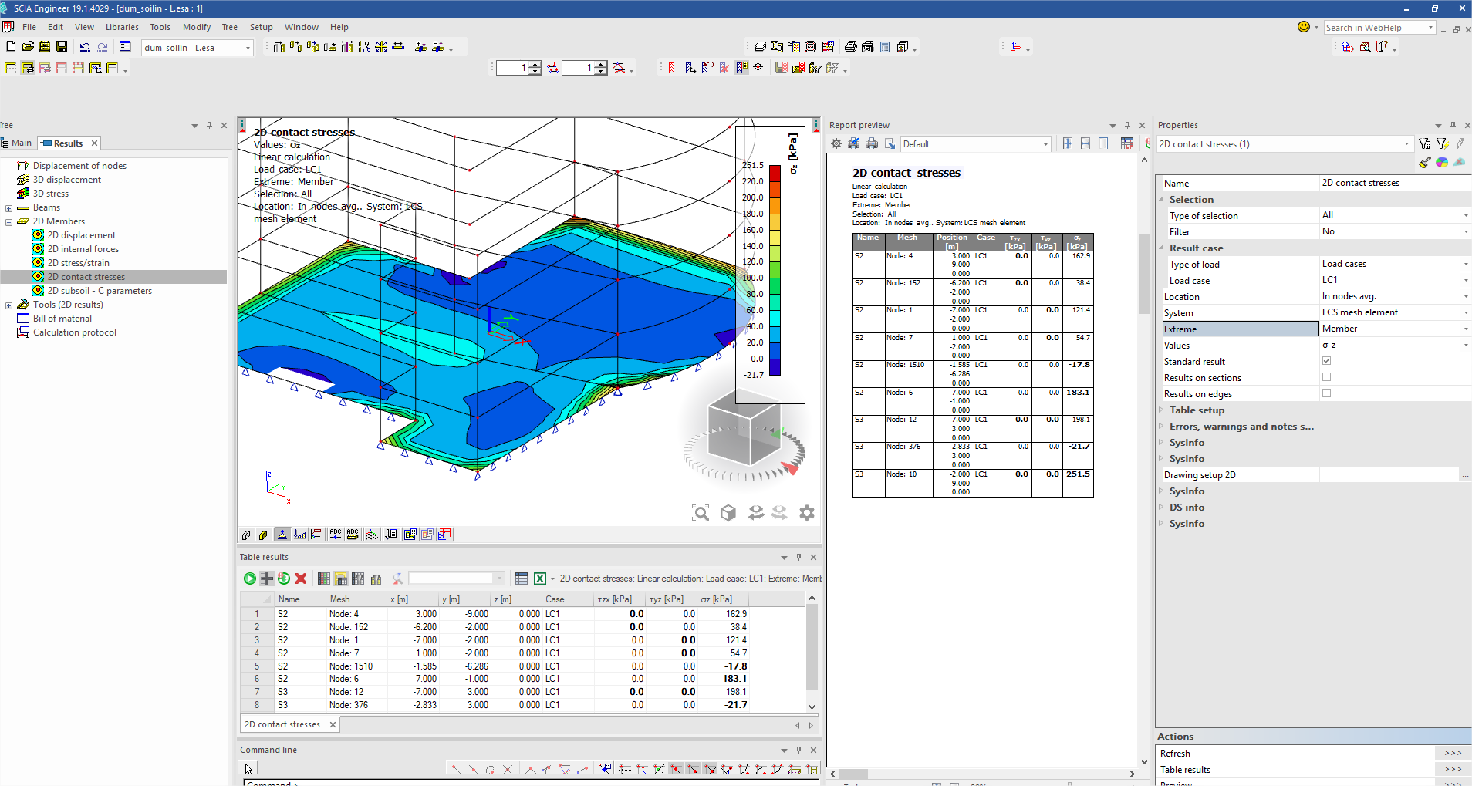This screenshot has height=786, width=1472.
Task: Click the 3D cube view icon in the viewport
Action: tap(728, 513)
